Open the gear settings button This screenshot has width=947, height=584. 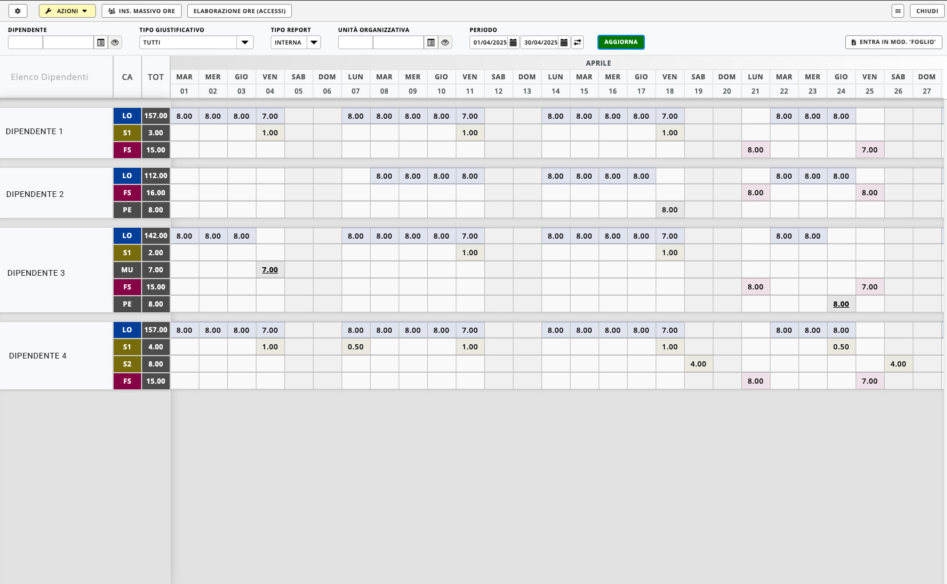coord(18,11)
